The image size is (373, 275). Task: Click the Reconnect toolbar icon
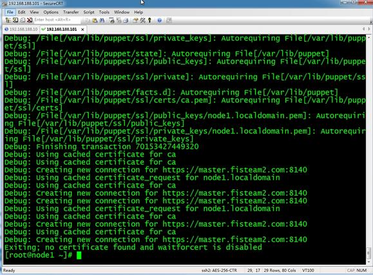[x=23, y=20]
